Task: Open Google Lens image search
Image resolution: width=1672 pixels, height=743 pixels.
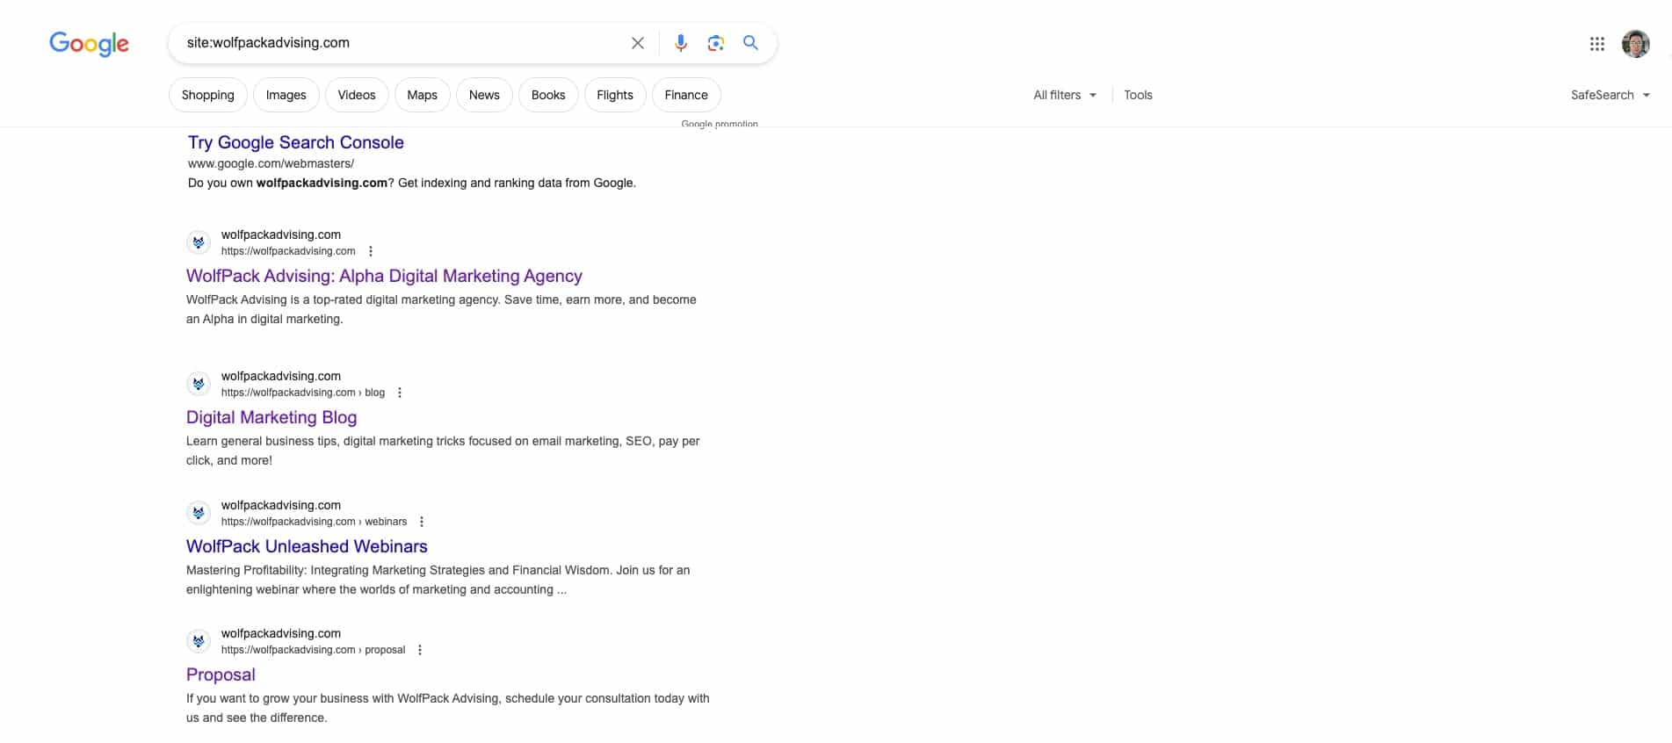Action: pyautogui.click(x=716, y=43)
